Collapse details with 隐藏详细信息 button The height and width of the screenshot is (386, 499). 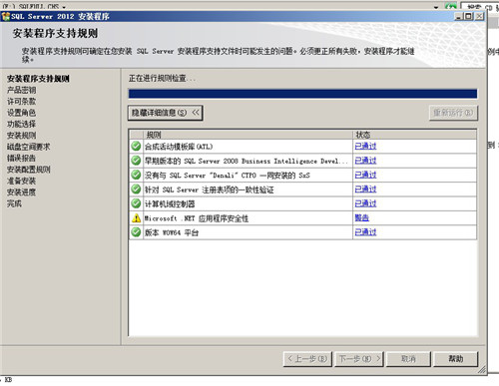166,113
